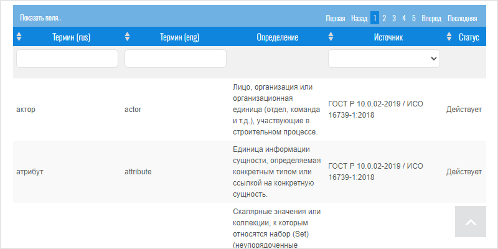498x249 pixels.
Task: Click ГОСТ source in актор row
Action: click(x=376, y=110)
